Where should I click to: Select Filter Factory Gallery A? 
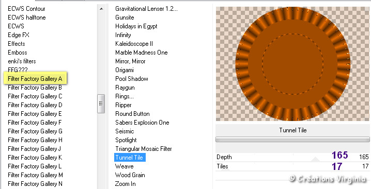(35, 79)
